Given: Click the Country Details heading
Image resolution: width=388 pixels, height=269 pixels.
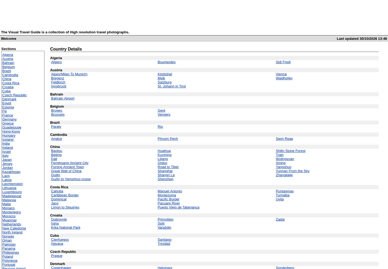Looking at the screenshot, I should point(66,49).
